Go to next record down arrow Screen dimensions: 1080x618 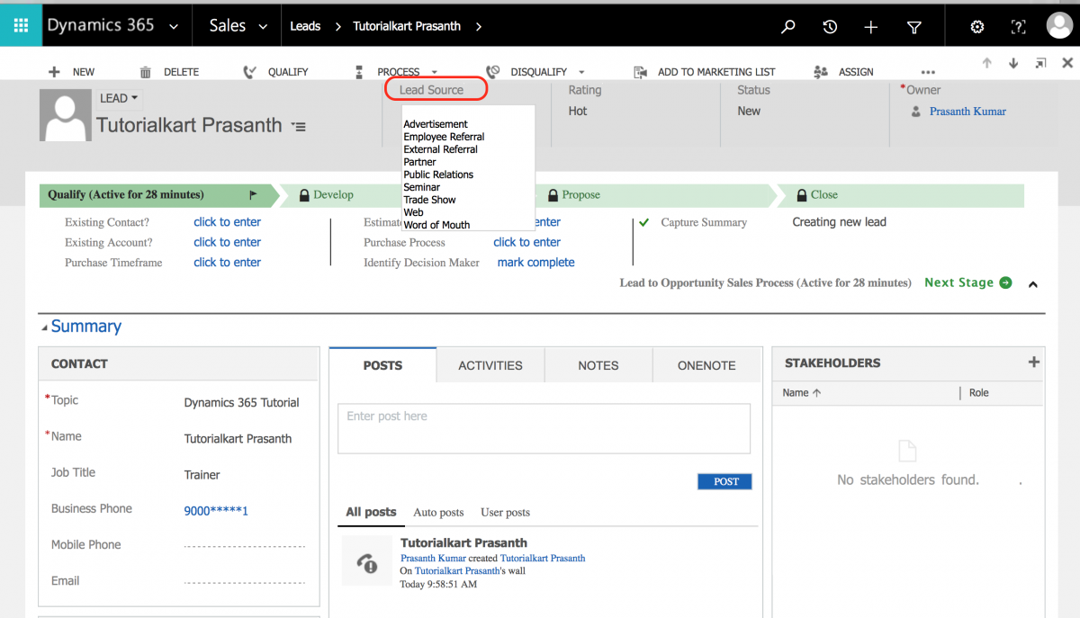coord(1013,63)
